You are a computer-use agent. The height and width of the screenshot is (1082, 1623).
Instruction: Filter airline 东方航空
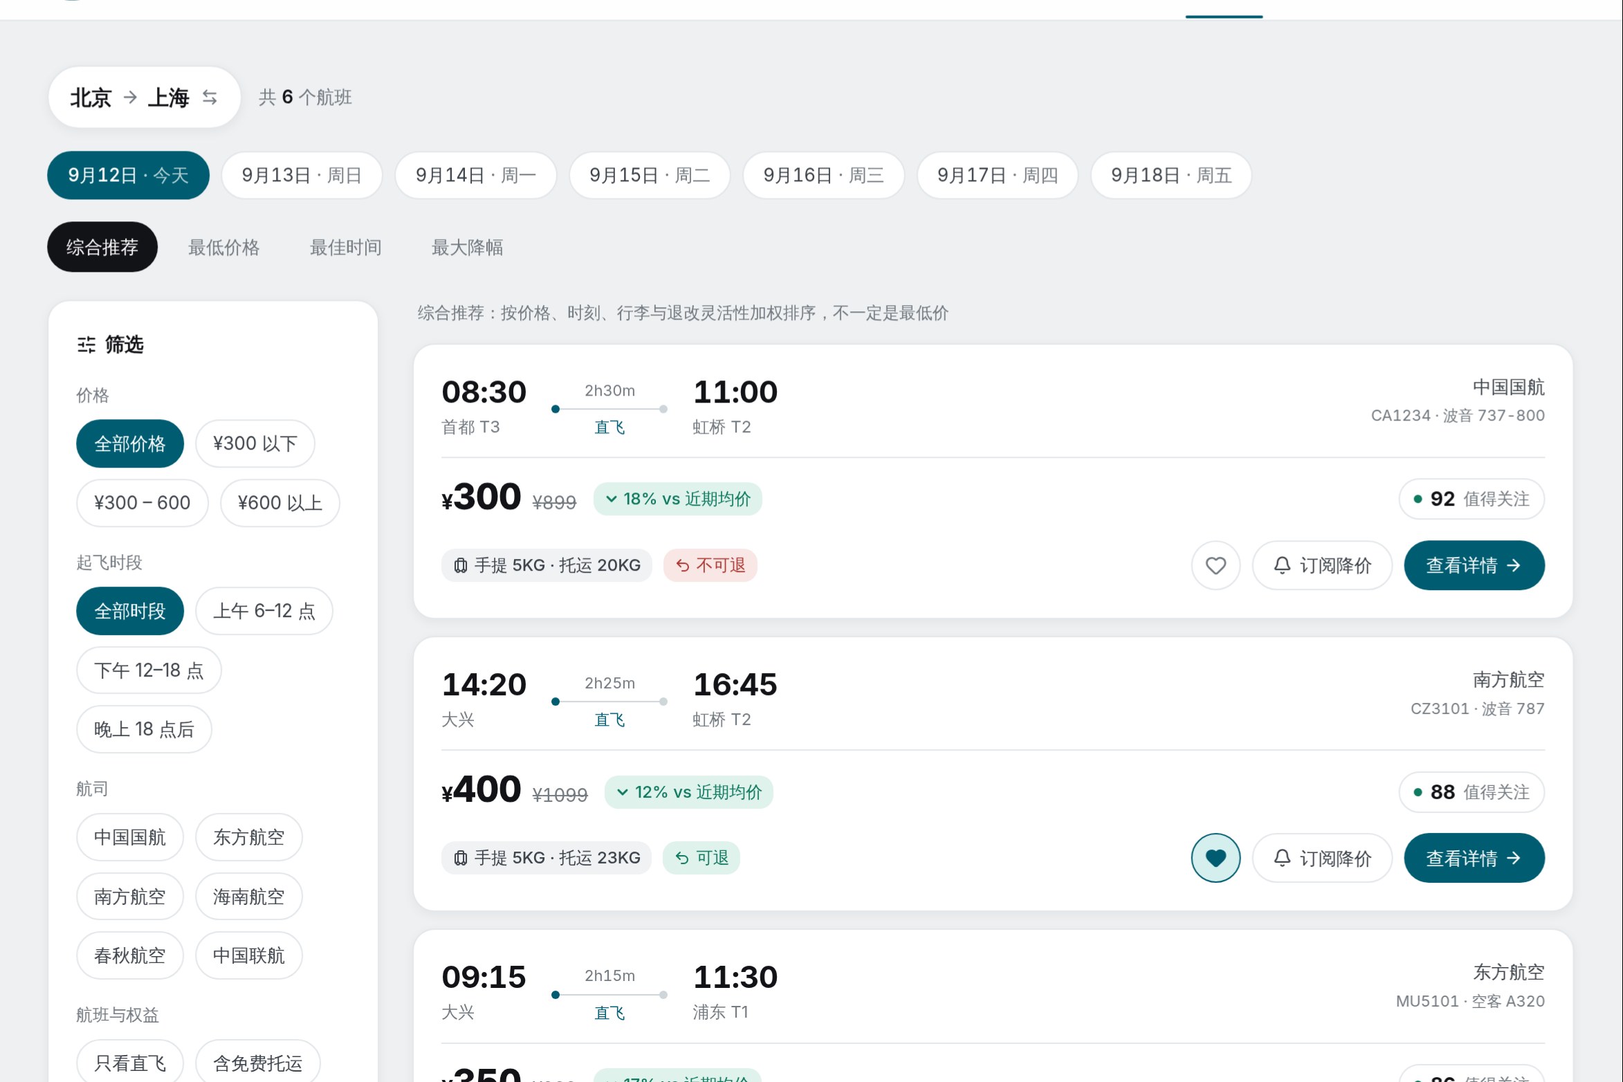(249, 837)
